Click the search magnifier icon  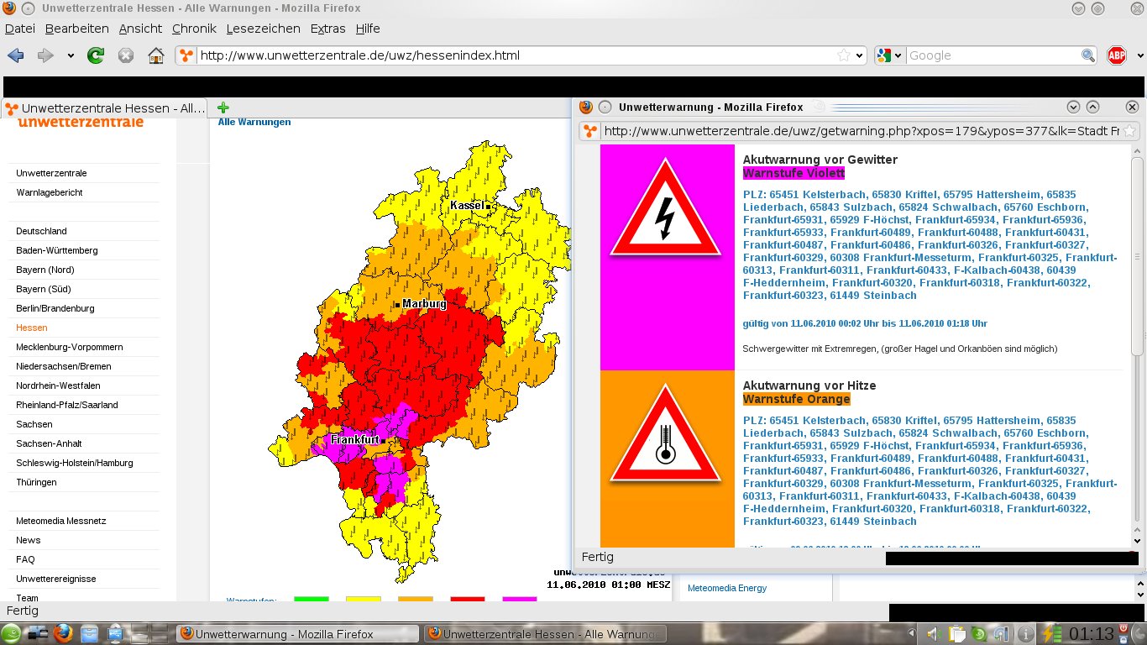point(1088,55)
